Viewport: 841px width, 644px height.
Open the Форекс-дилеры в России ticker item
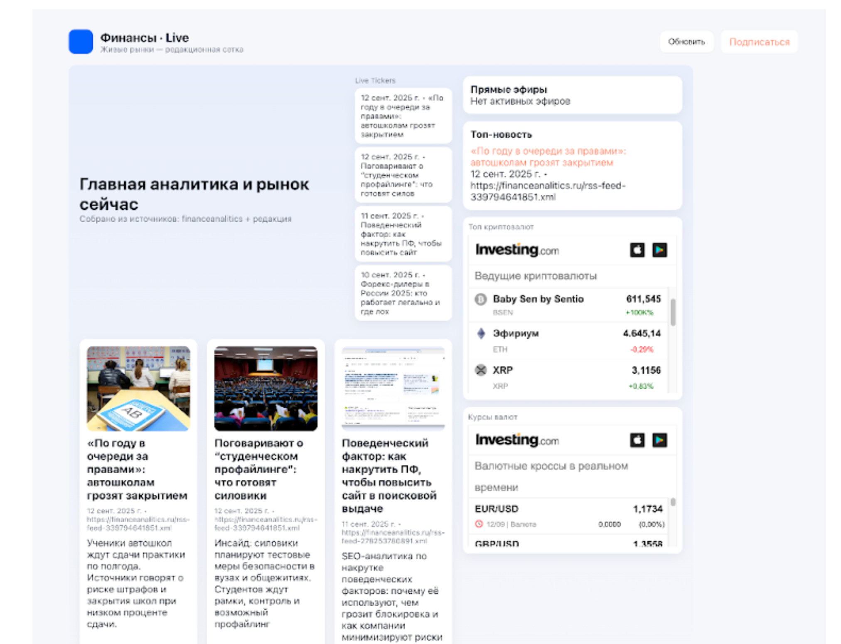tap(403, 293)
